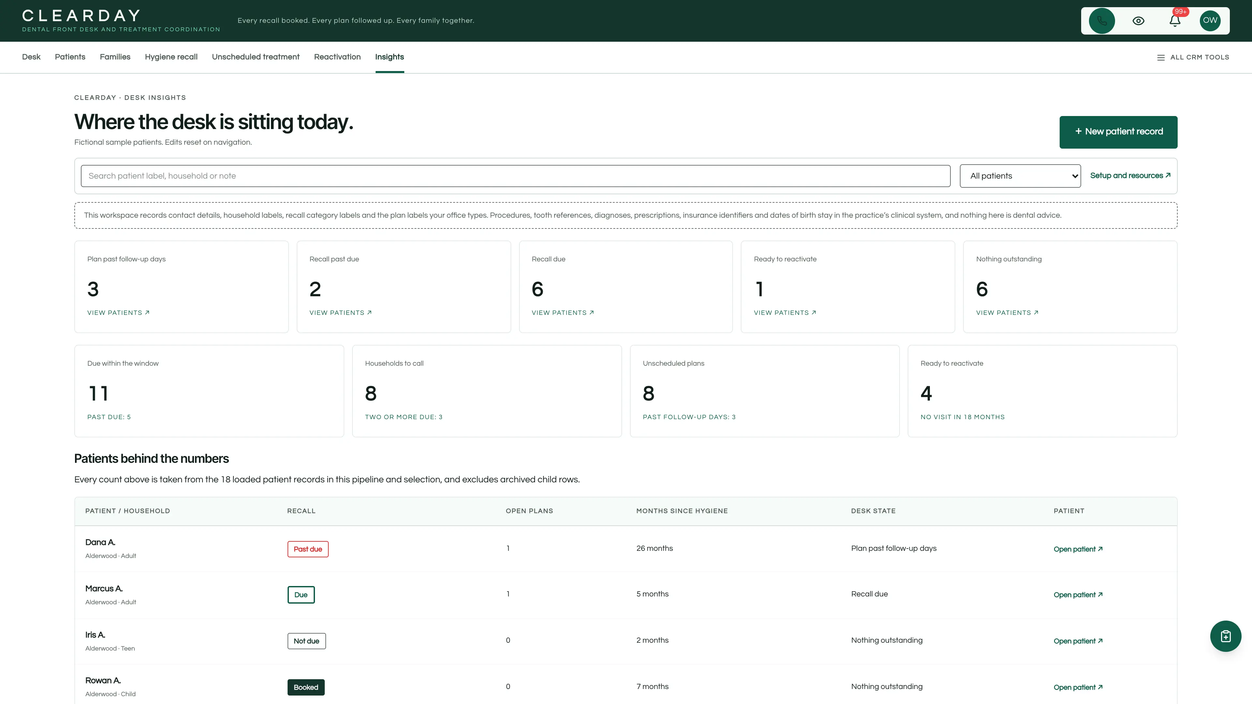Create a New patient record
The height and width of the screenshot is (704, 1252).
[1118, 132]
